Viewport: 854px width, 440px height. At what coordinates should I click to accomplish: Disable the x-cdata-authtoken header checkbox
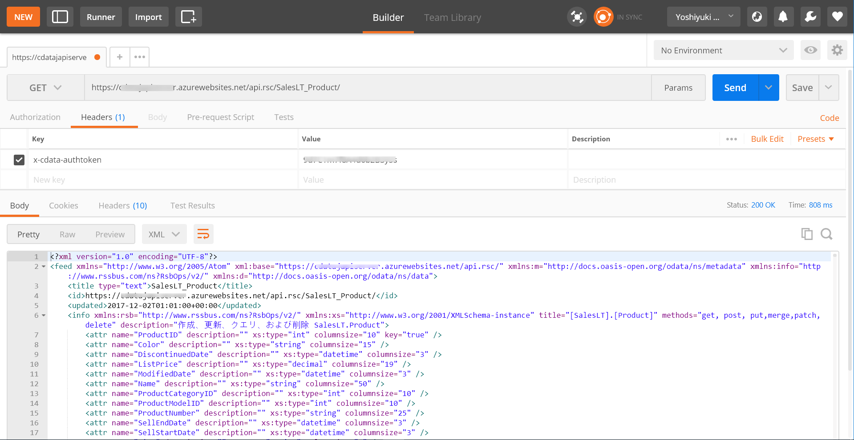coord(19,160)
